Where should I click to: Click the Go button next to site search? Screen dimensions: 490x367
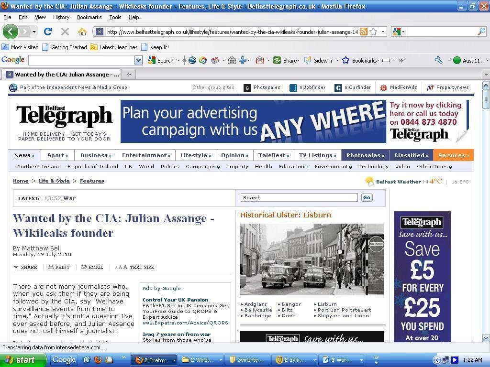click(x=367, y=197)
